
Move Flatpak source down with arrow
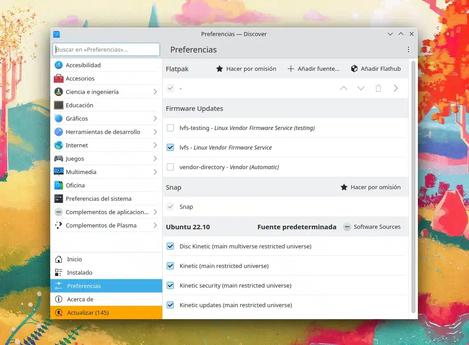pyautogui.click(x=361, y=88)
